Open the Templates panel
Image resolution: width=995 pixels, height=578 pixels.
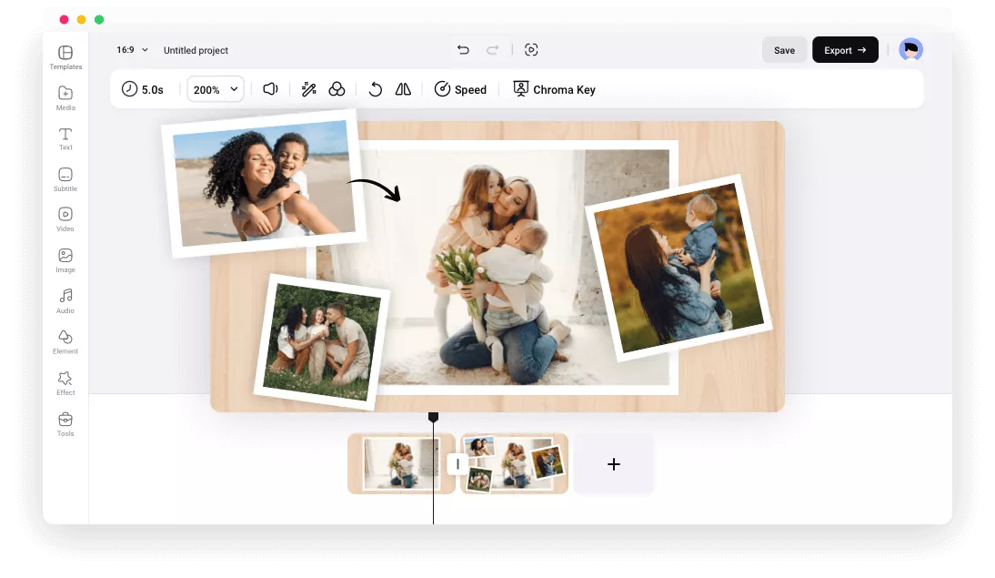pyautogui.click(x=65, y=57)
